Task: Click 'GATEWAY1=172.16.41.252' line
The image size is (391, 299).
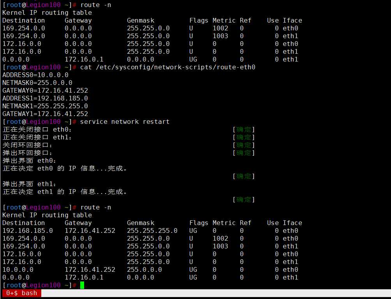Action: [45, 114]
